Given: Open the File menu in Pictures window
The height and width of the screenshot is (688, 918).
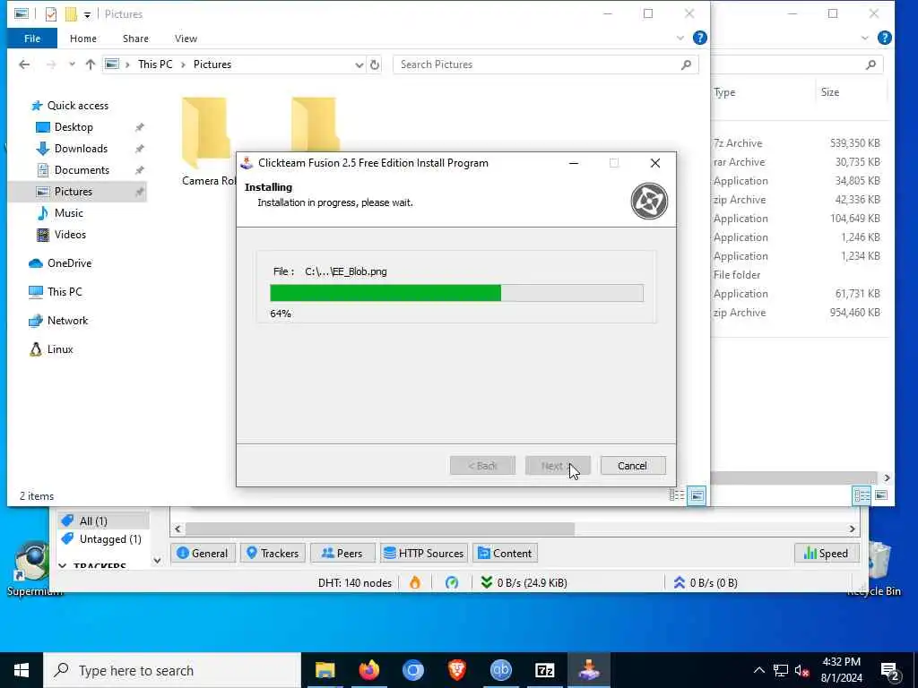Looking at the screenshot, I should [x=32, y=39].
